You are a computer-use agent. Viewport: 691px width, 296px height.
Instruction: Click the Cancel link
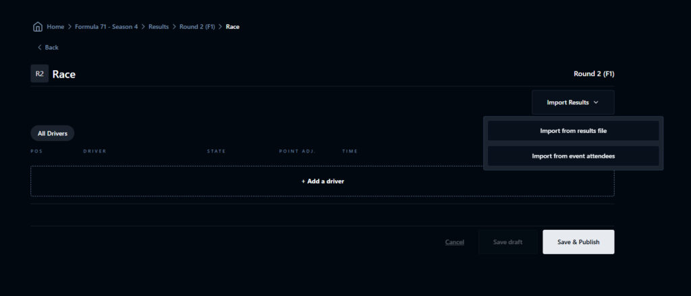454,242
